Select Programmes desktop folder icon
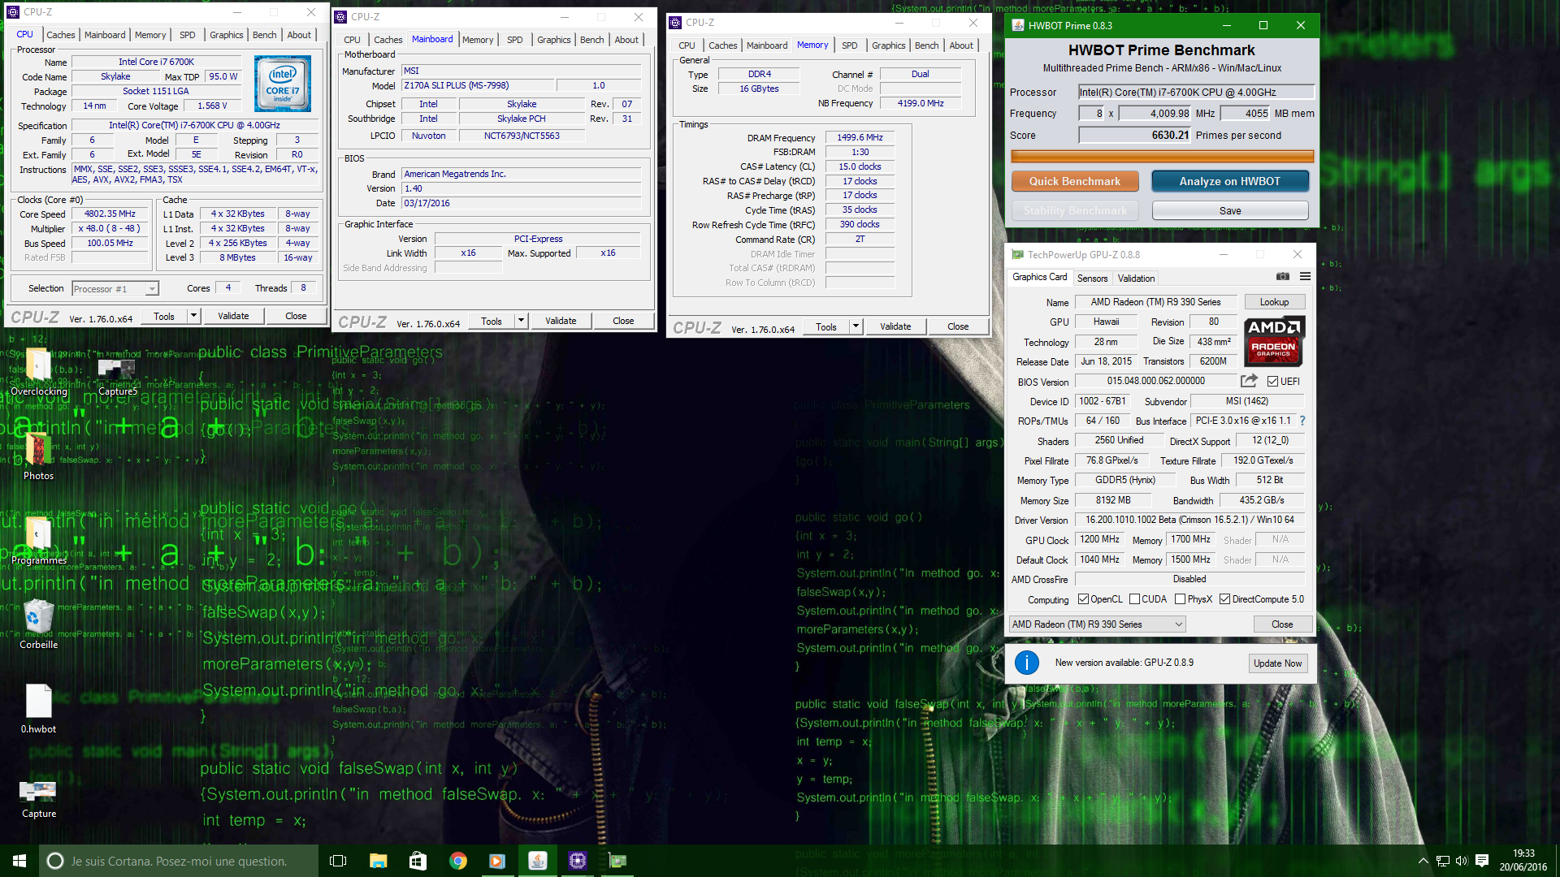 click(x=38, y=534)
